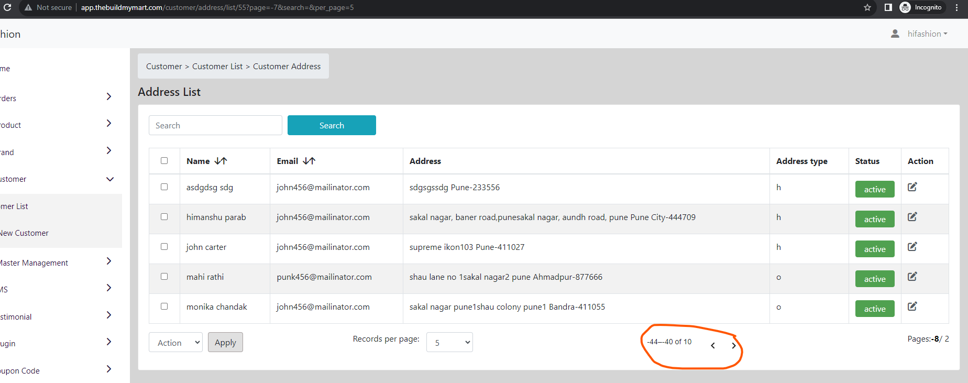
Task: Click the -44--40 of 10 record count
Action: tap(669, 342)
